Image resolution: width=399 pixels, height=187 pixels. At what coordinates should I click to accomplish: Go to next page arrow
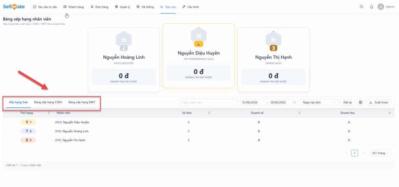[x=363, y=153]
